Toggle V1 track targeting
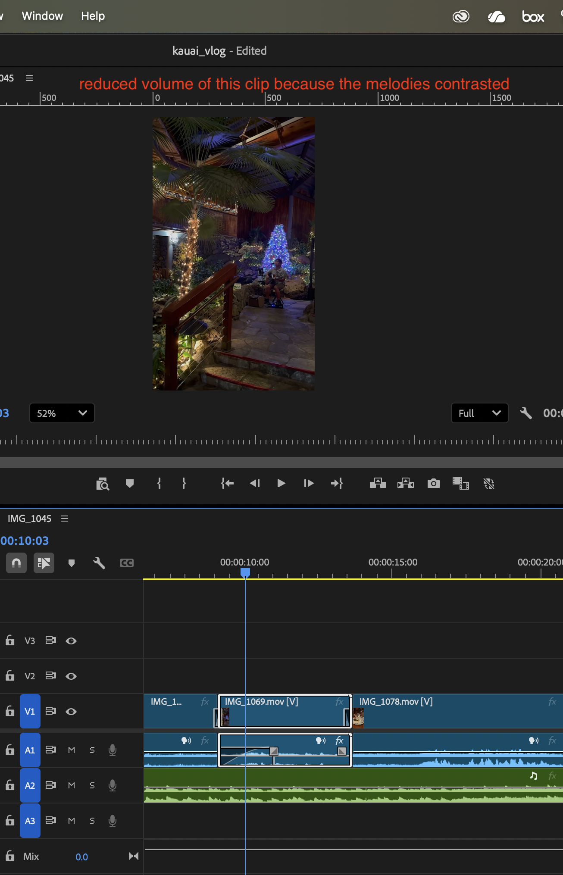Image resolution: width=563 pixels, height=875 pixels. pos(30,711)
